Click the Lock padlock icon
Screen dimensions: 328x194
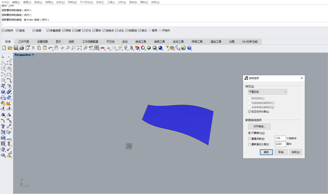(132, 48)
